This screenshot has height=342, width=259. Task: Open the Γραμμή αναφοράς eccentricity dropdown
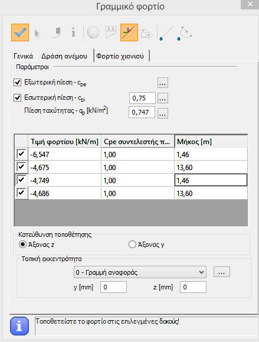(x=140, y=272)
